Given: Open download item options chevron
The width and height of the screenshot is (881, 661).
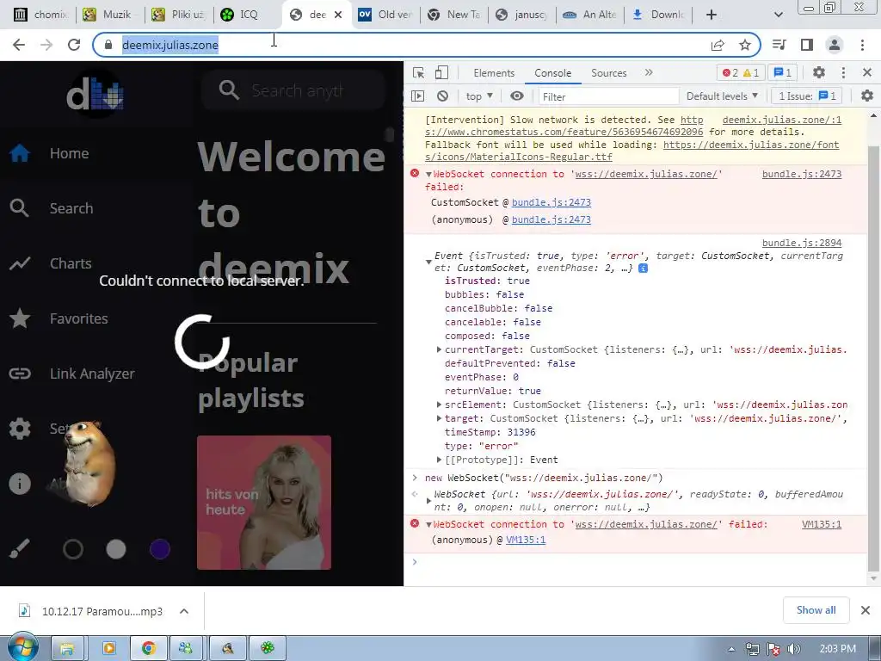Looking at the screenshot, I should pyautogui.click(x=184, y=611).
